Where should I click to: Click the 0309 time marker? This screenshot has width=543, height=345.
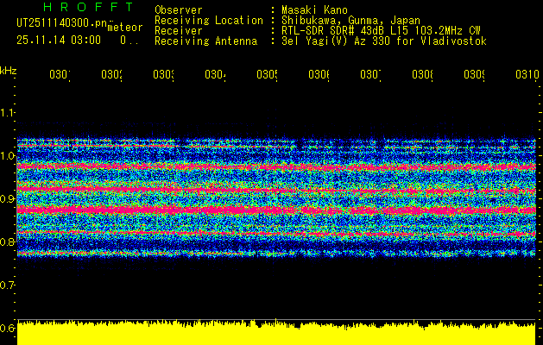[x=474, y=74]
